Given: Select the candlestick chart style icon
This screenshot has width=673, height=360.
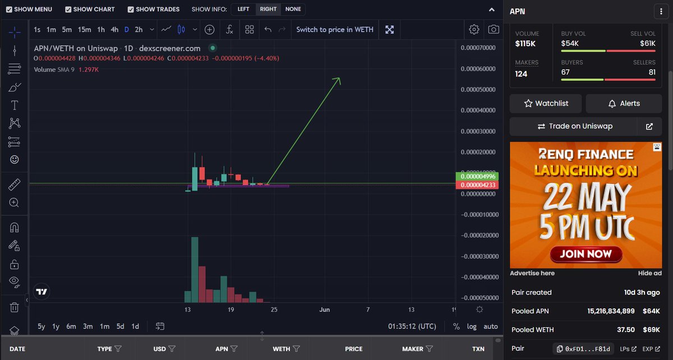Looking at the screenshot, I should tap(181, 29).
